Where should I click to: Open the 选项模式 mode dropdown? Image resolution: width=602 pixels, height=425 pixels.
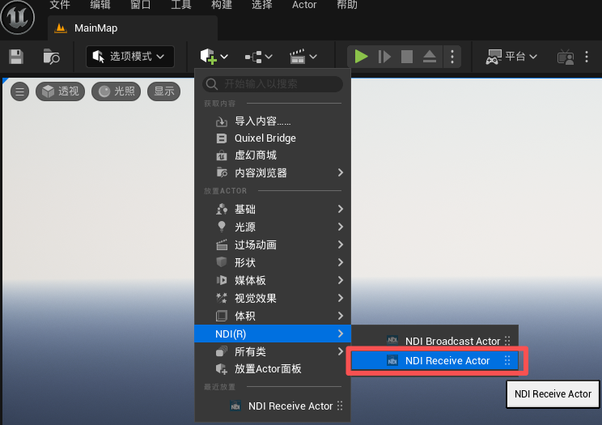pyautogui.click(x=130, y=57)
